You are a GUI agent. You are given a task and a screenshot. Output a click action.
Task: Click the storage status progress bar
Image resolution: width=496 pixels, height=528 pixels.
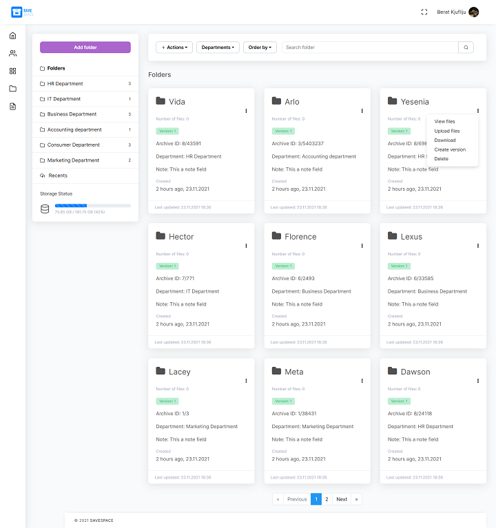point(92,205)
